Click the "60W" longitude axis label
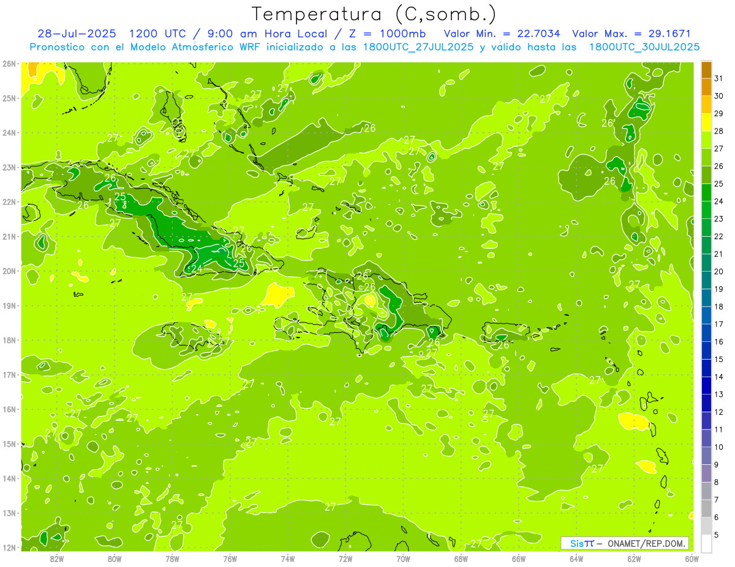The image size is (735, 567). 692,558
